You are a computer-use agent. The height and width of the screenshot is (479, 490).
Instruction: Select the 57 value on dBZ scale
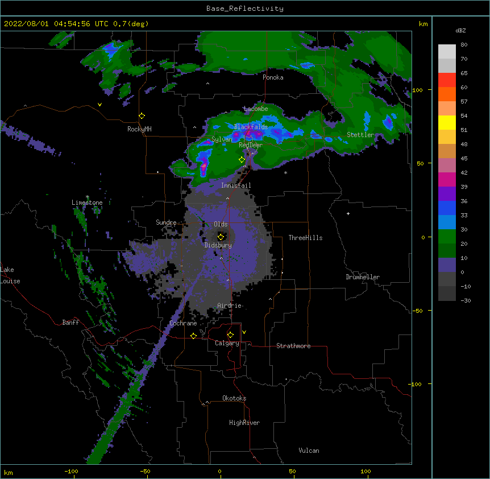(464, 102)
